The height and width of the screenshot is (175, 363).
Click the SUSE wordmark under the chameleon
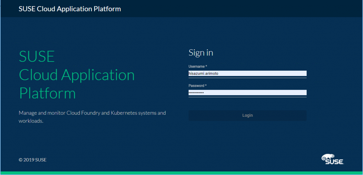pyautogui.click(x=334, y=162)
